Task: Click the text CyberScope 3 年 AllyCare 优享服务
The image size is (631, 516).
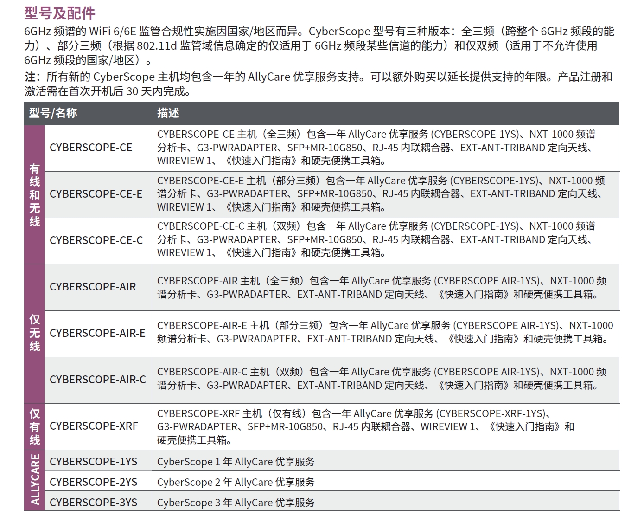Action: pos(236,503)
